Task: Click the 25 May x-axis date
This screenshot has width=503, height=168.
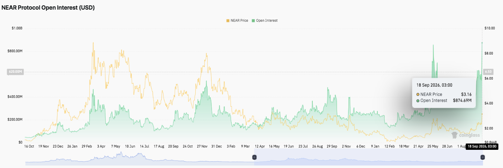Action: (x=433, y=146)
